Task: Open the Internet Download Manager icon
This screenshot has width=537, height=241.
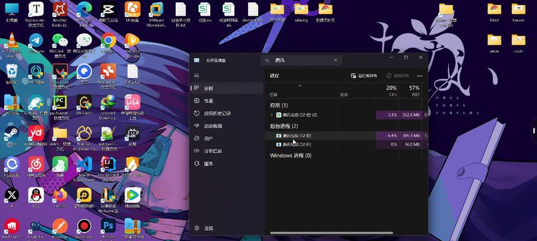Action: pos(108,102)
